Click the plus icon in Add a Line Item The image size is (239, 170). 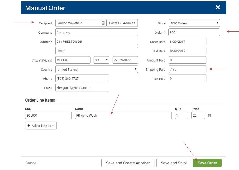(29, 126)
